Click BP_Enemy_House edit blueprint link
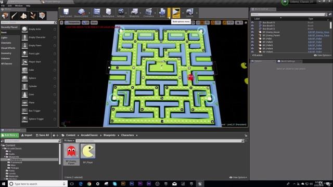This screenshot has width=333, height=187. point(318,32)
